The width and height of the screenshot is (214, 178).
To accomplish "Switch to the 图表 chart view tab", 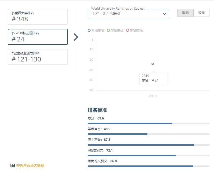I will [x=185, y=13].
